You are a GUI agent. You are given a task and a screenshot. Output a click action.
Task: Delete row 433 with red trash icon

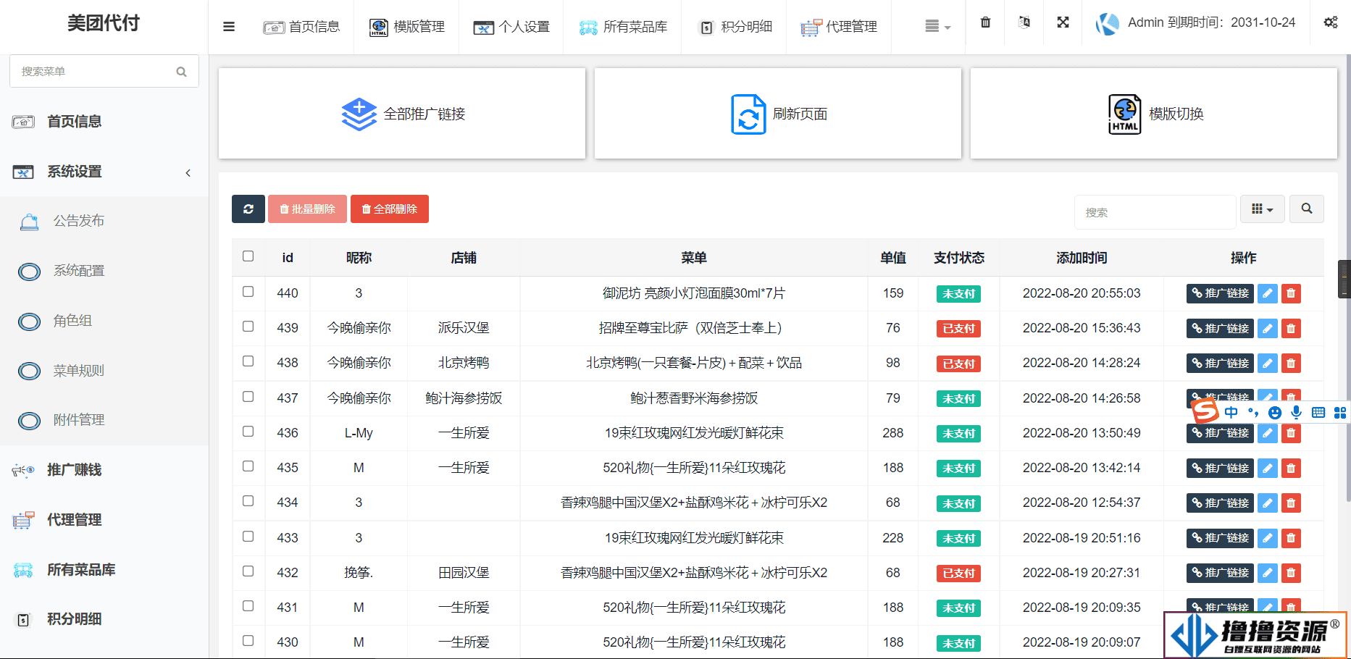[1291, 538]
